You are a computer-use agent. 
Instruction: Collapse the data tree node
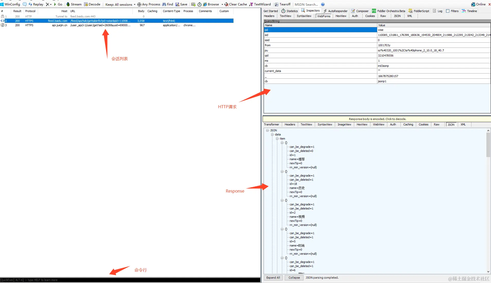click(x=272, y=134)
